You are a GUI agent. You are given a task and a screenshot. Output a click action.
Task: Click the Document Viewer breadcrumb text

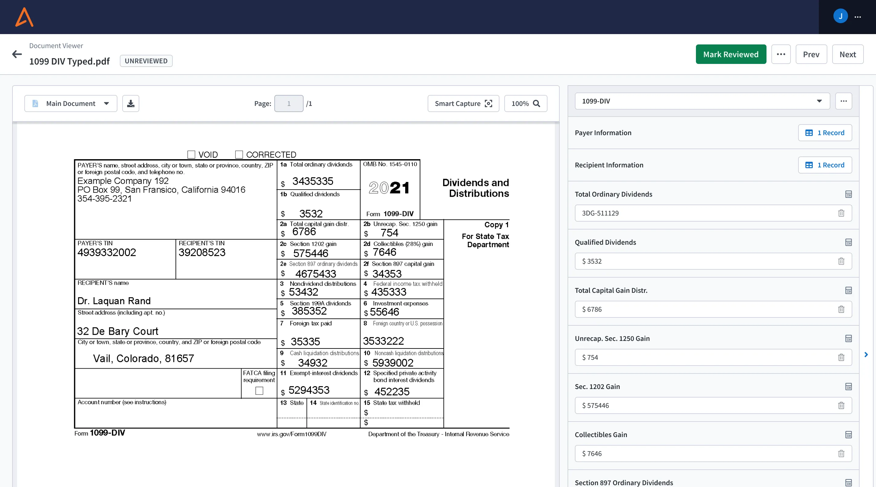pos(56,46)
